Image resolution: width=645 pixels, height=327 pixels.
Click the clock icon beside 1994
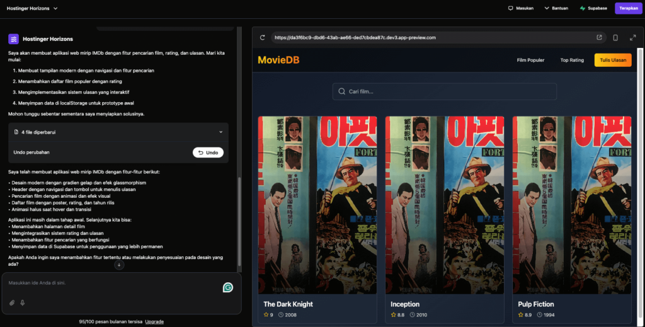coord(540,314)
